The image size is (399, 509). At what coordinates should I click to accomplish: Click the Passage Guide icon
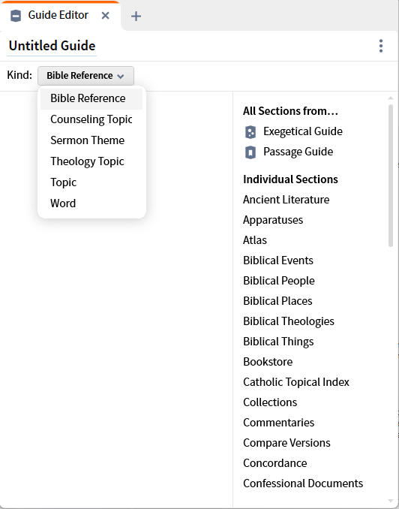250,152
